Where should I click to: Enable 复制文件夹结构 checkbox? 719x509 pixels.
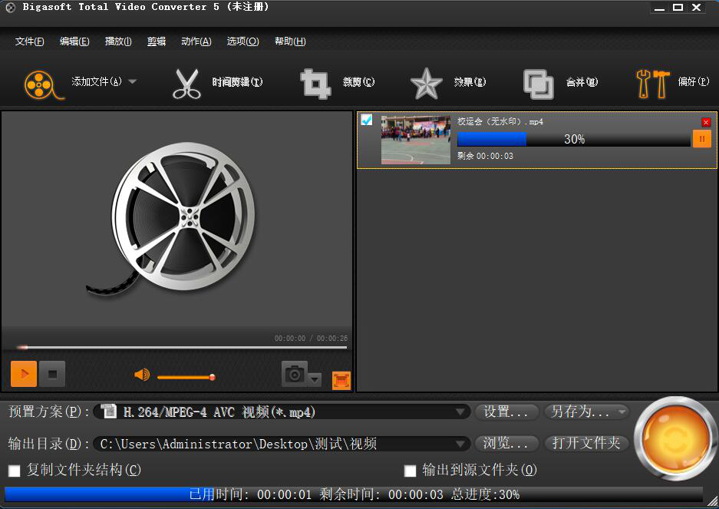pos(14,470)
